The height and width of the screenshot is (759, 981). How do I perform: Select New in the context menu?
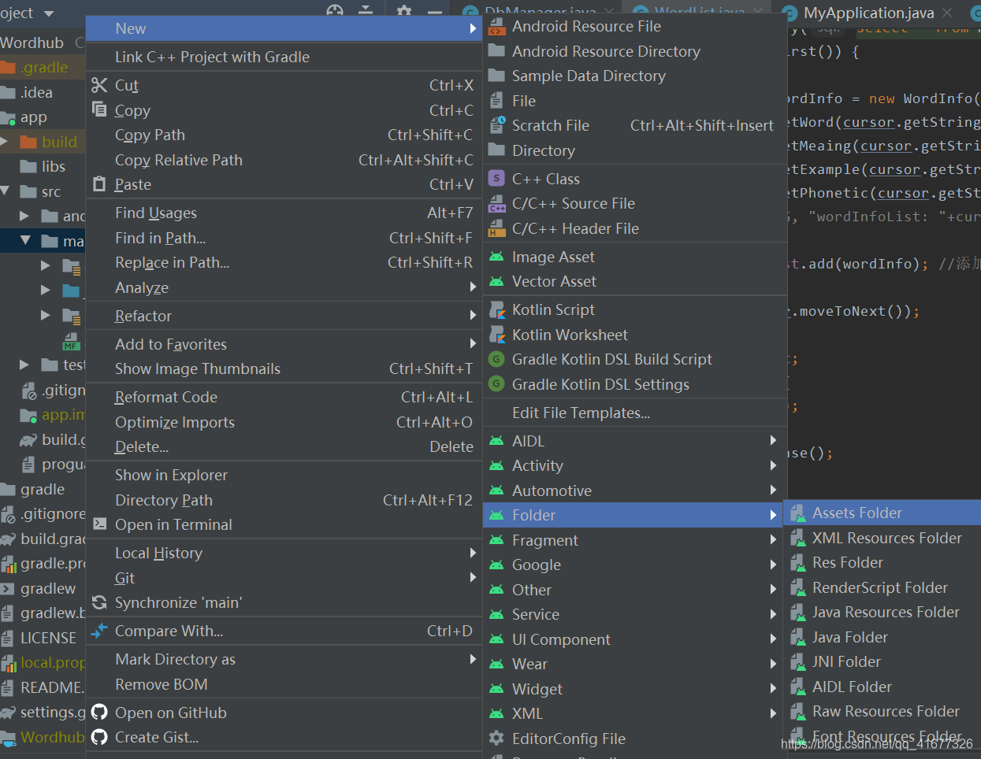pyautogui.click(x=284, y=28)
